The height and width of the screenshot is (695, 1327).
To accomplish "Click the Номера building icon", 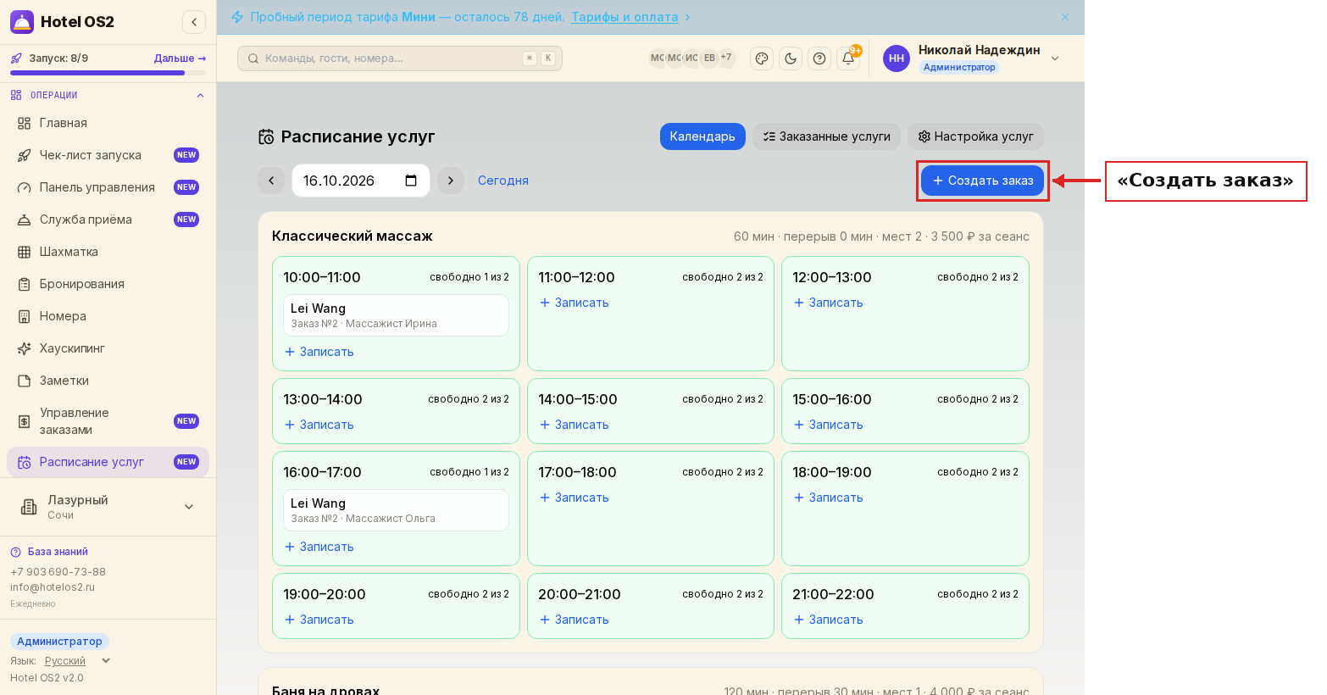I will [25, 316].
